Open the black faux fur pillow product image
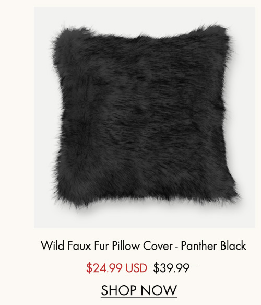 [145, 118]
